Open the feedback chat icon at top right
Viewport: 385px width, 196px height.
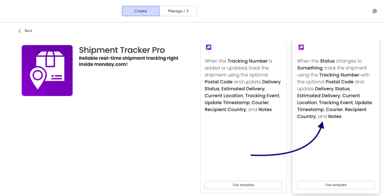point(375,11)
